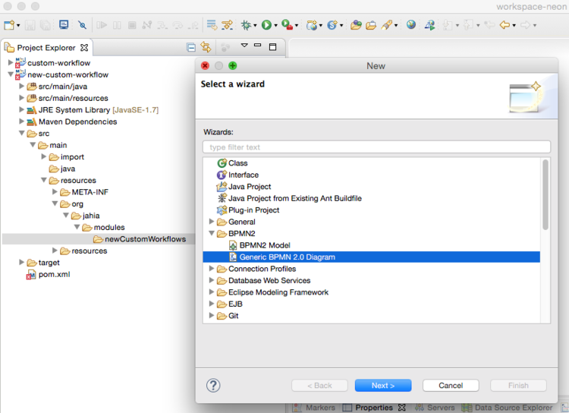The width and height of the screenshot is (569, 413).
Task: Expand the Git wizard category
Action: click(x=212, y=315)
